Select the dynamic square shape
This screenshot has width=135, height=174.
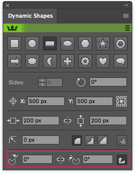click(x=14, y=44)
